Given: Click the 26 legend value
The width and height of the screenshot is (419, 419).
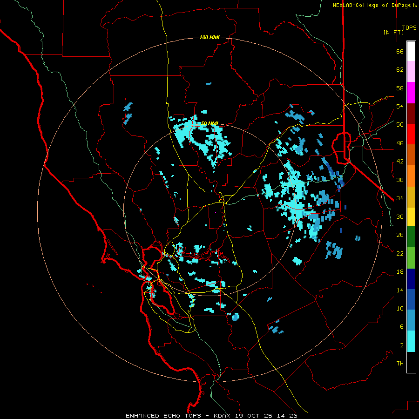Looking at the screenshot, I should pos(400,235).
